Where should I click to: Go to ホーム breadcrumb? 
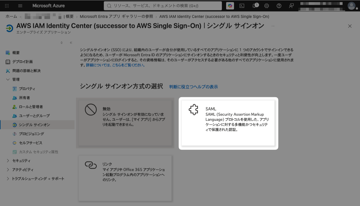click(11, 16)
